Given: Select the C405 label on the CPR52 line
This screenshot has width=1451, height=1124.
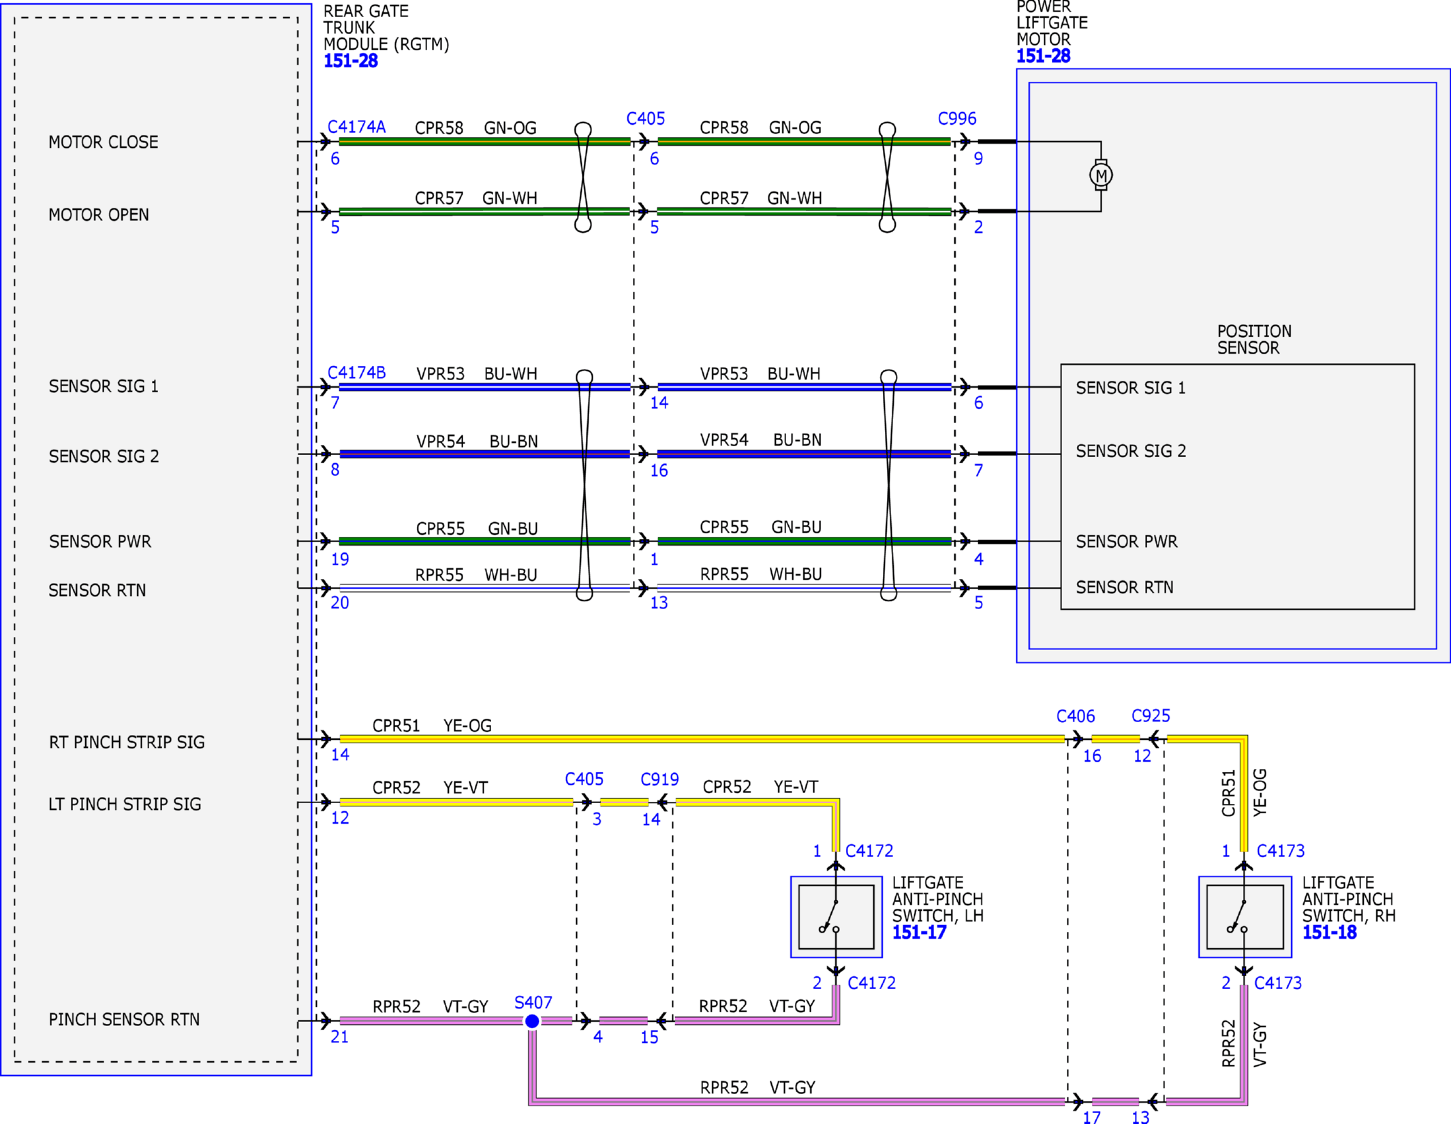Looking at the screenshot, I should pyautogui.click(x=584, y=779).
